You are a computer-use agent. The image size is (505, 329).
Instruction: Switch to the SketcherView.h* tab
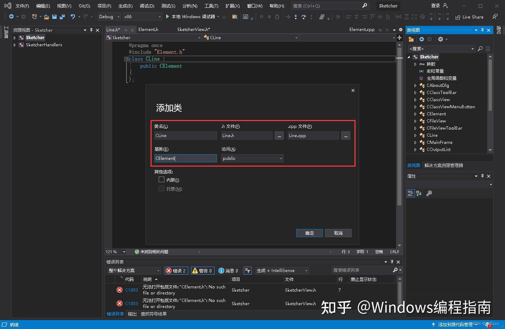coord(193,29)
